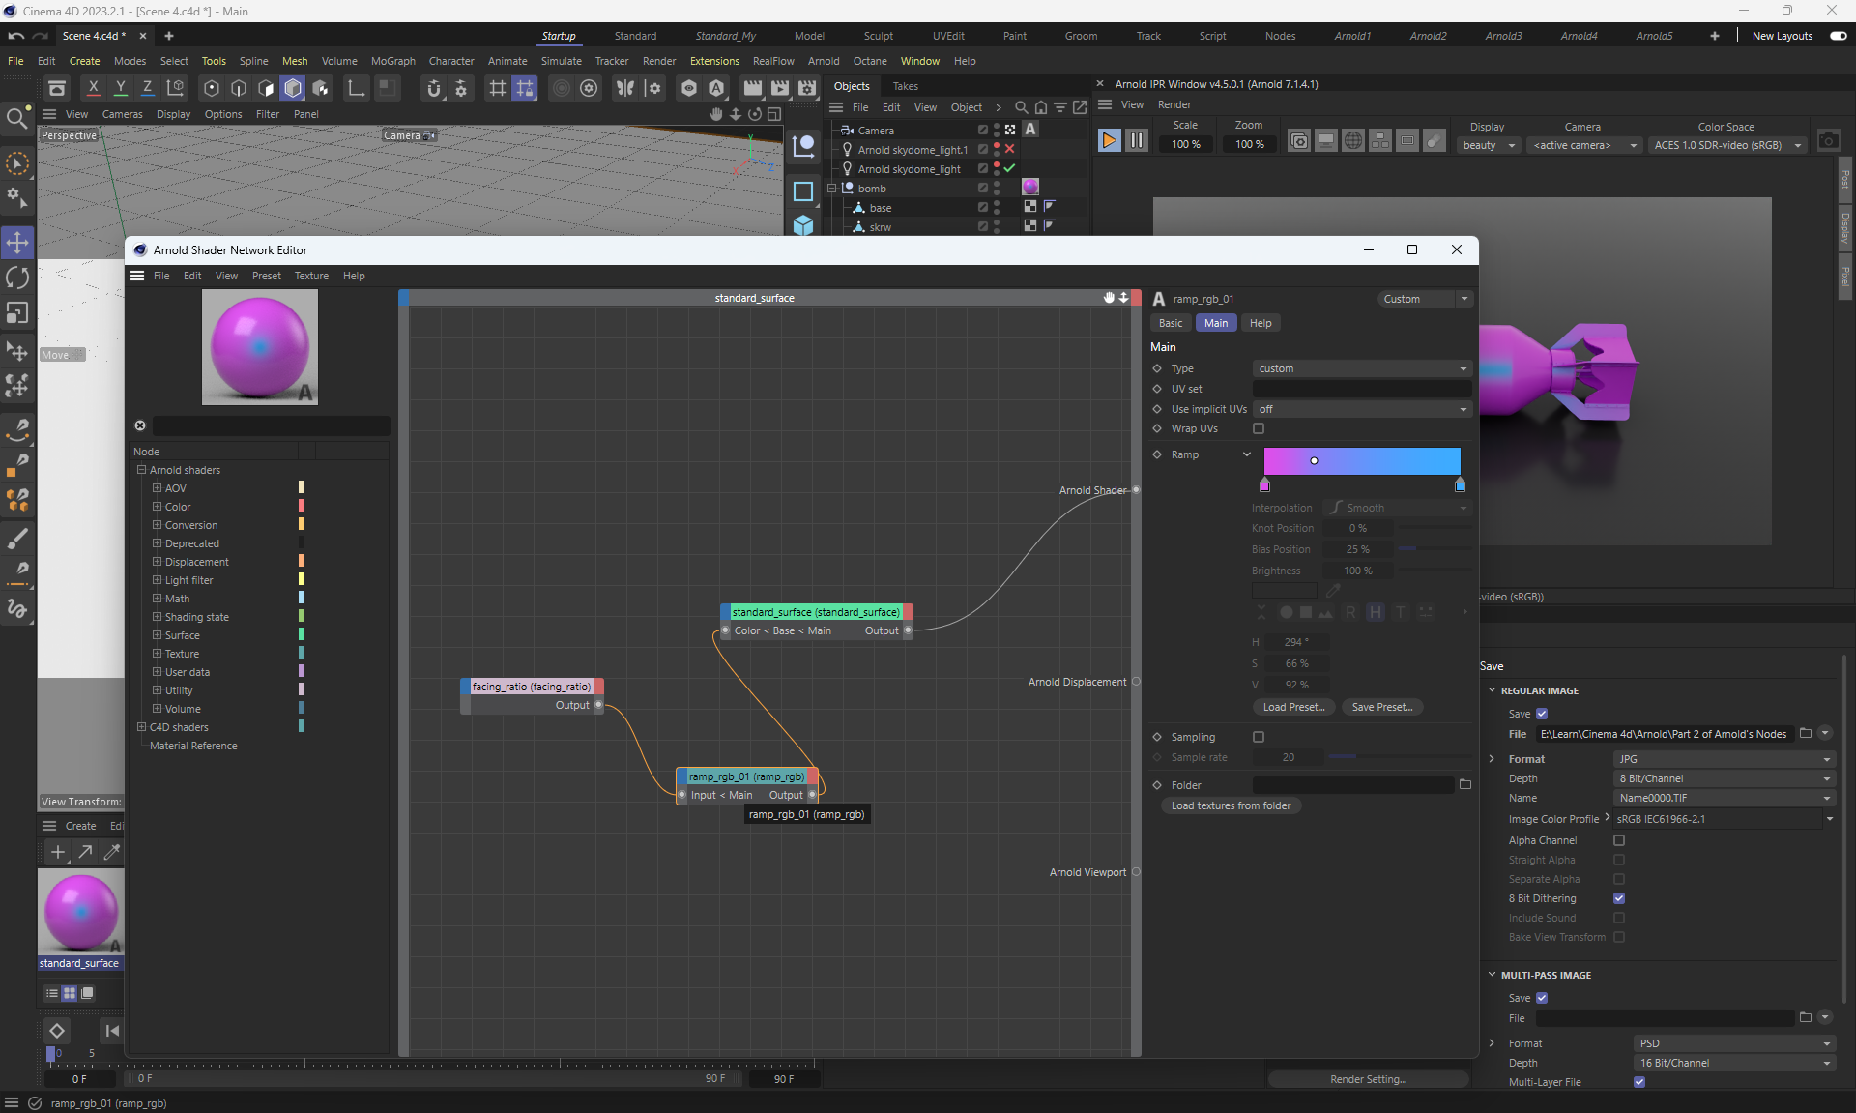This screenshot has width=1856, height=1113.
Task: Toggle the Alpha Channel checkbox
Action: coord(1619,840)
